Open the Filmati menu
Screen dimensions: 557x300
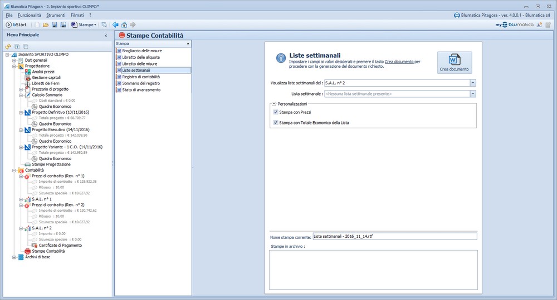(77, 15)
